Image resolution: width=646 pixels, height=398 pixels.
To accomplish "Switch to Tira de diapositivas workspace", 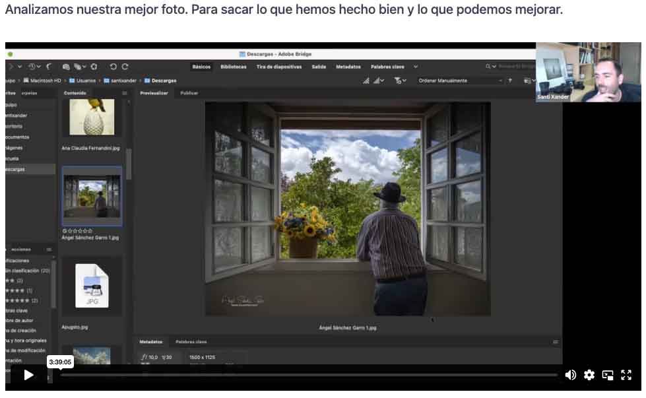I will (279, 67).
